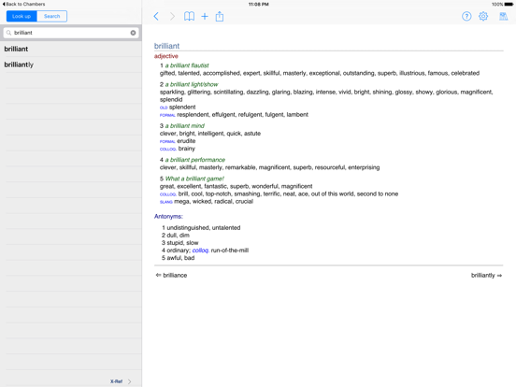The height and width of the screenshot is (387, 516).
Task: Click antonym line 'undistinguished, untalented'
Action: pos(204,228)
